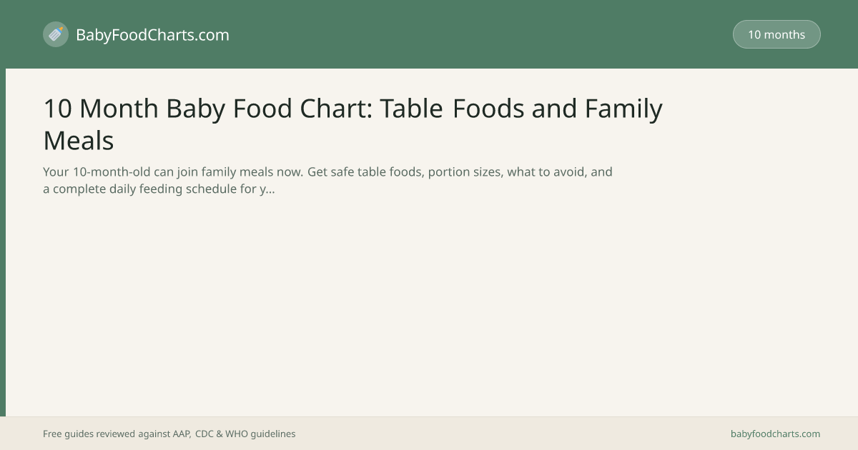Screen dimensions: 858x450
Task: Expand the truncated ellipsis ending the description
Action: [271, 190]
